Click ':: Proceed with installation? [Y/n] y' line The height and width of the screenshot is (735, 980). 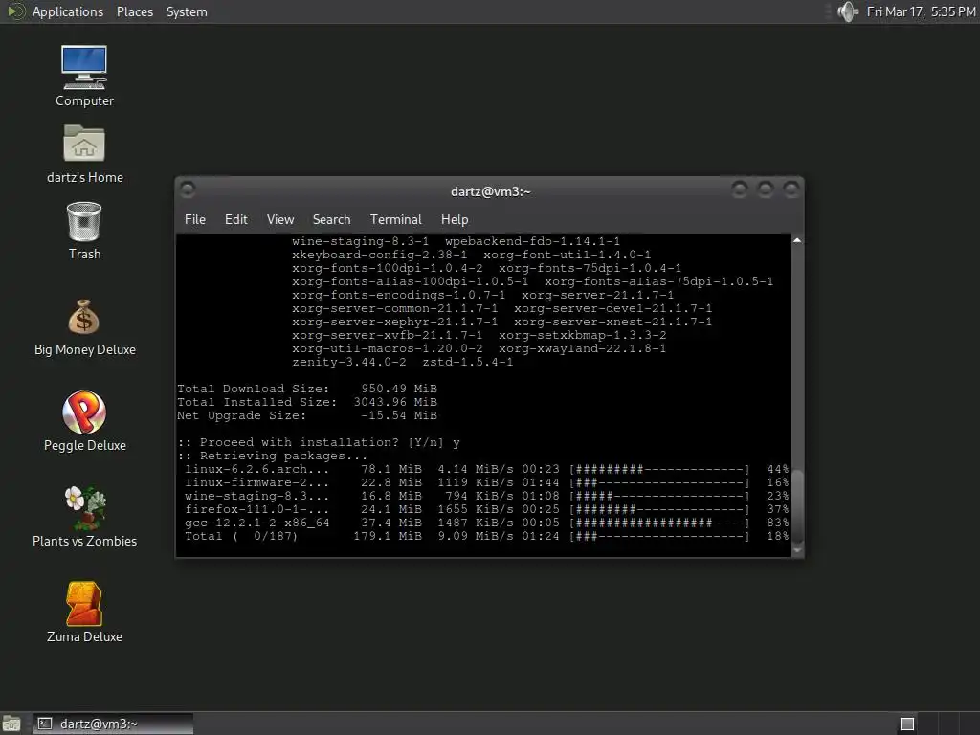319,442
